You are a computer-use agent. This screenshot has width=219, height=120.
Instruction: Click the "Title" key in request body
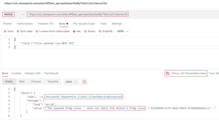[x=25, y=43]
